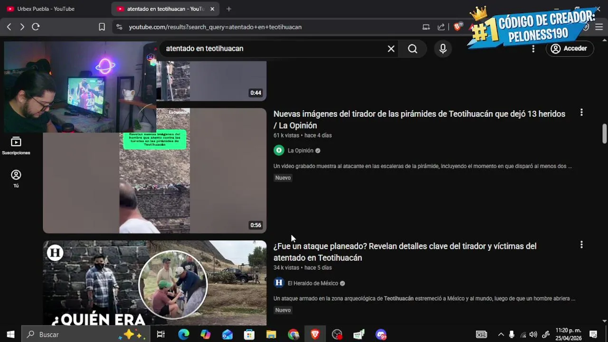Toggle system volume icon in the tray
This screenshot has height=342, width=608.
click(533, 334)
